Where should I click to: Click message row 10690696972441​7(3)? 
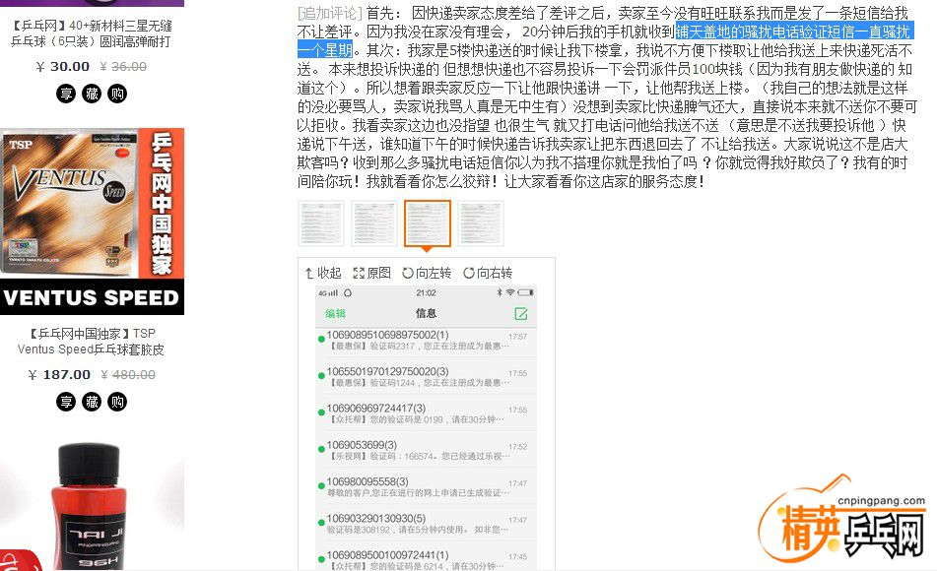pos(426,413)
